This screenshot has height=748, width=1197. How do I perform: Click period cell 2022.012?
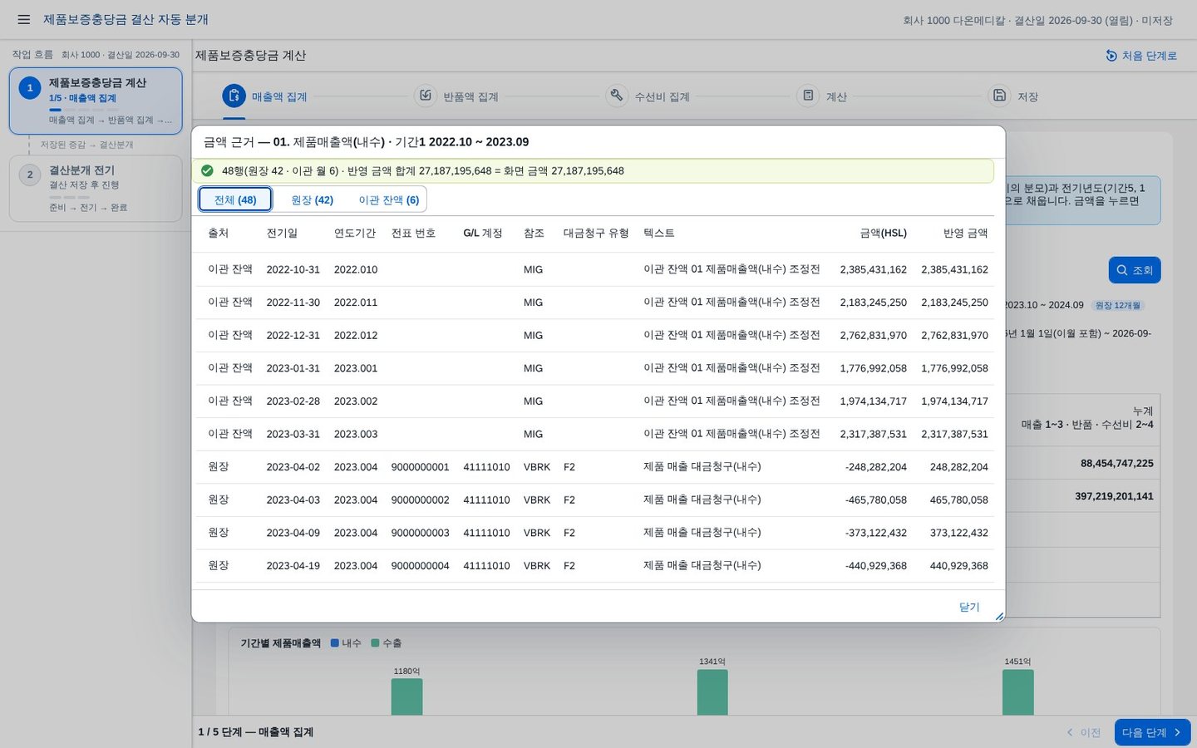[x=356, y=335]
